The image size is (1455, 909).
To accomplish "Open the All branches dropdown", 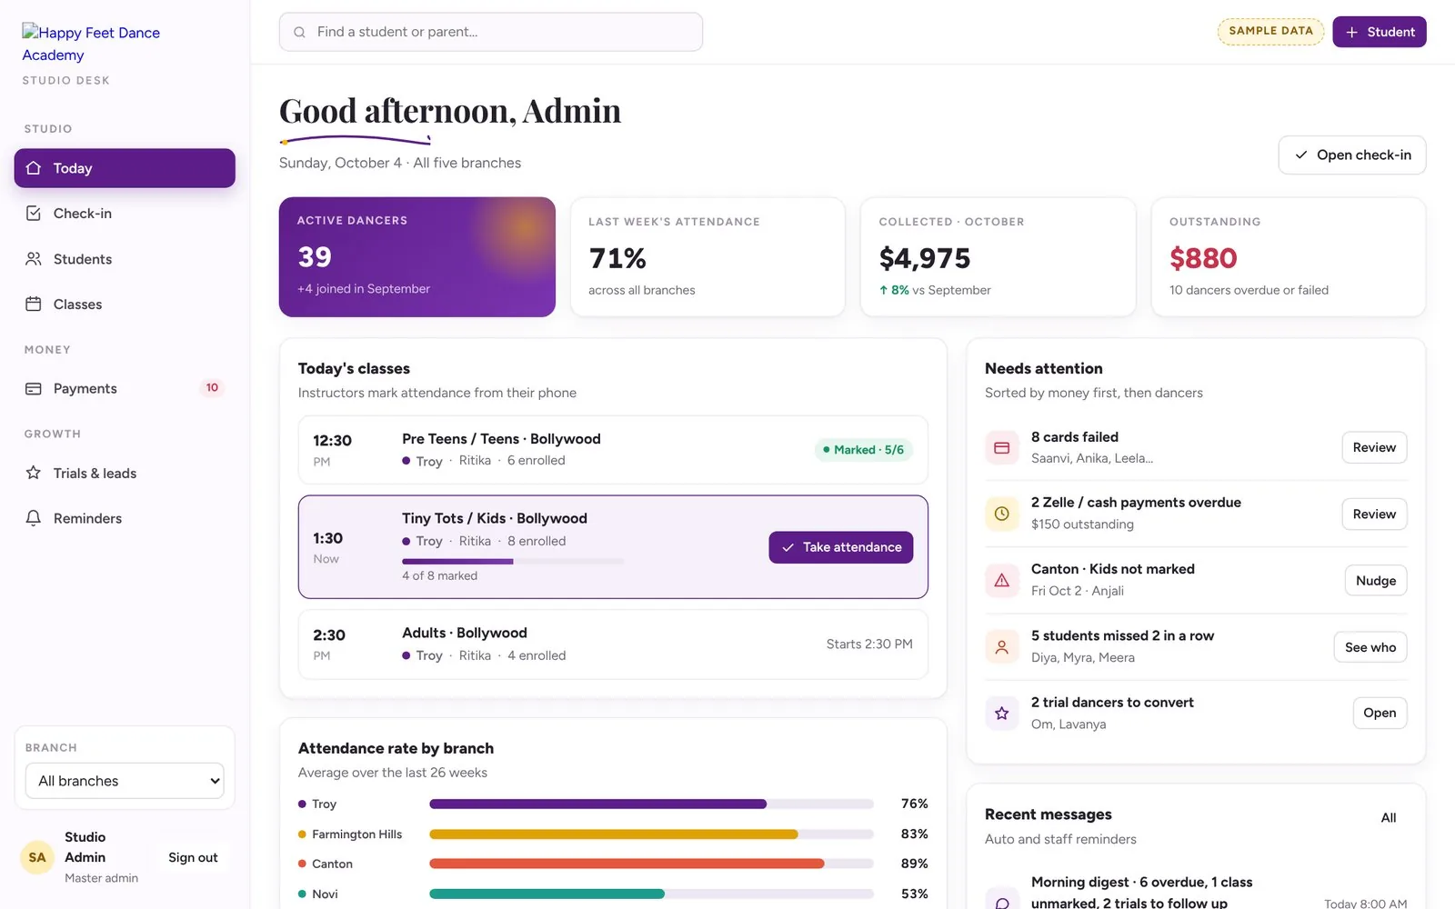I will [125, 781].
